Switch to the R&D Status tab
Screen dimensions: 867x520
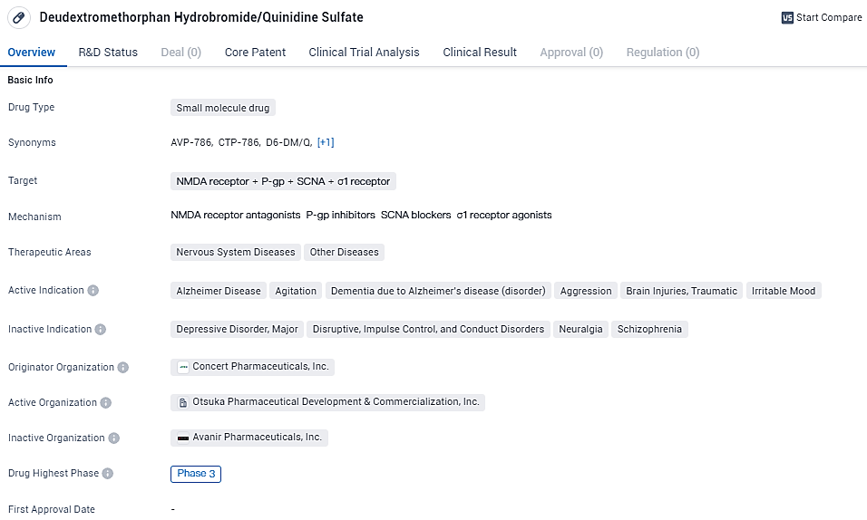108,53
